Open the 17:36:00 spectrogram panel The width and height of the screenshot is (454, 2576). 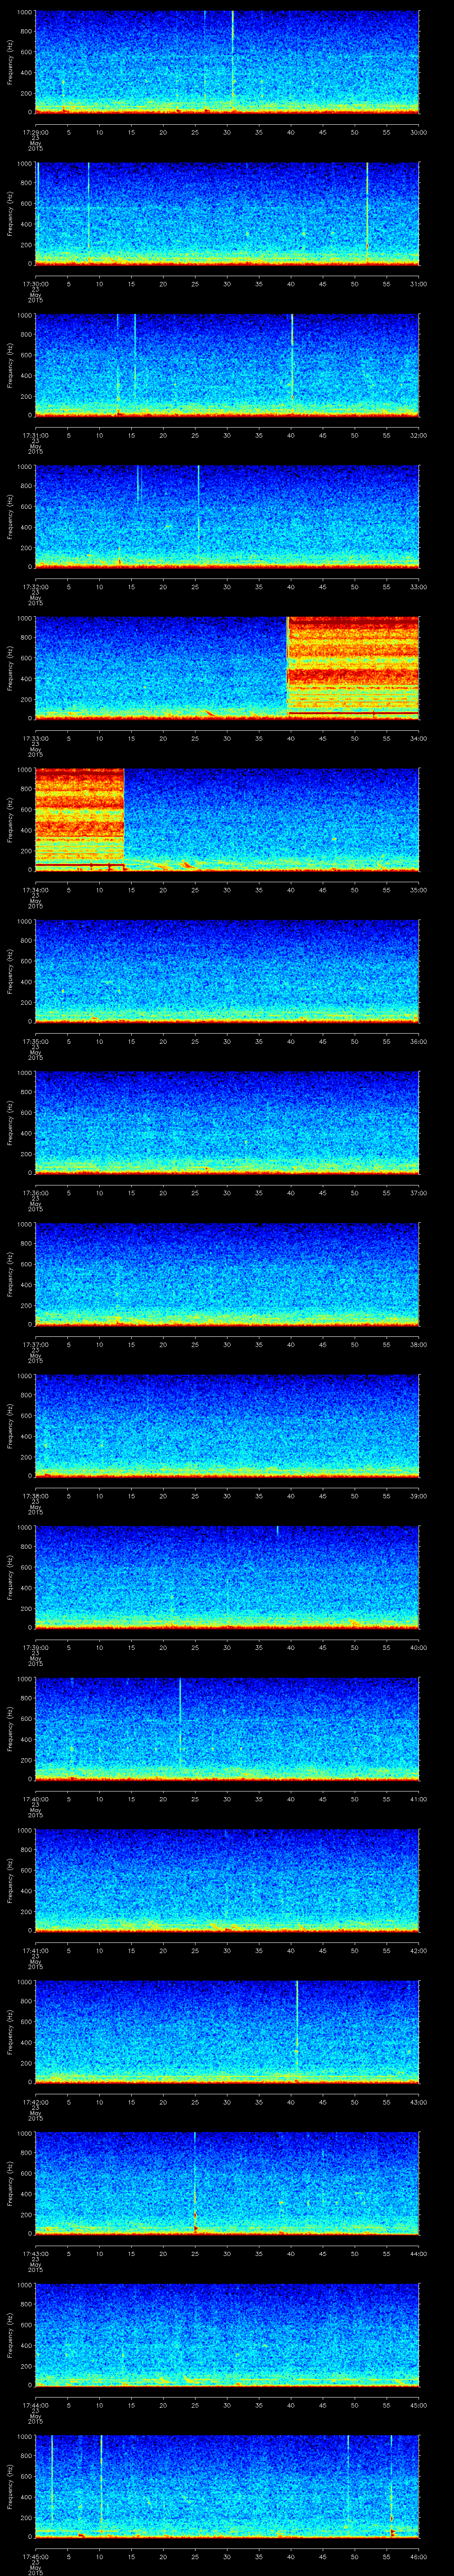pos(227,1122)
